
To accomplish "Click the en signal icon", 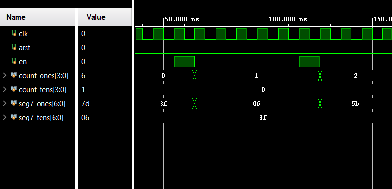I will pos(14,61).
